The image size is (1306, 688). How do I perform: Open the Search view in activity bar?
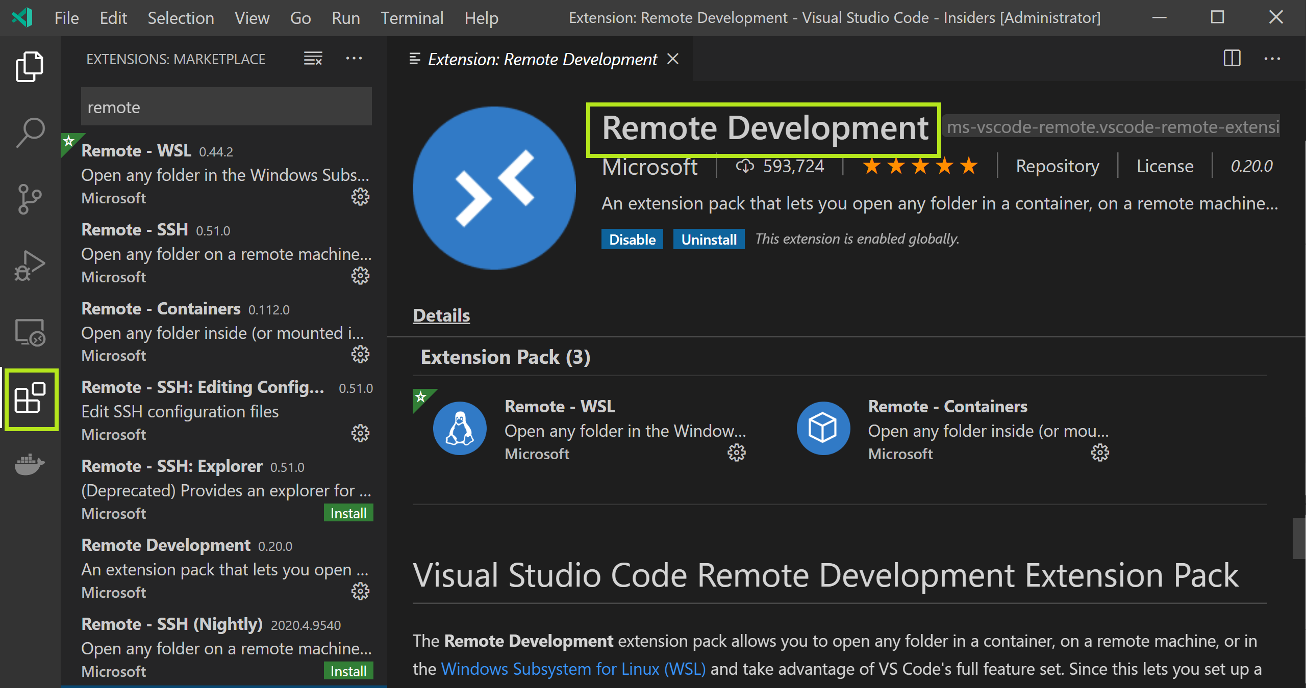tap(30, 133)
